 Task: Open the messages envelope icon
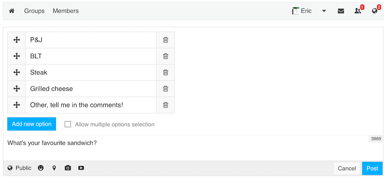point(341,11)
